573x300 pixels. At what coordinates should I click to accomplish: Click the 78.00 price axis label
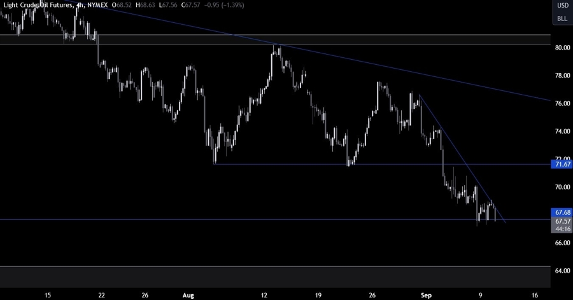tap(562, 76)
